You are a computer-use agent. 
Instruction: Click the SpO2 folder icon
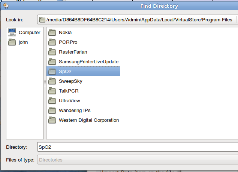(x=52, y=71)
